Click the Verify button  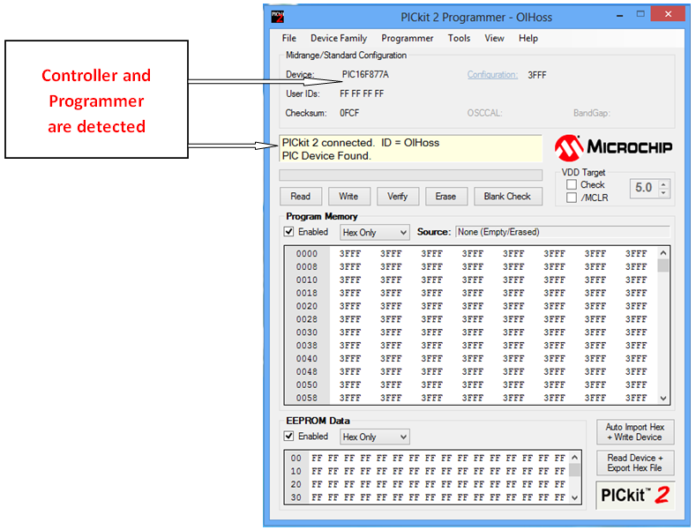(x=397, y=196)
